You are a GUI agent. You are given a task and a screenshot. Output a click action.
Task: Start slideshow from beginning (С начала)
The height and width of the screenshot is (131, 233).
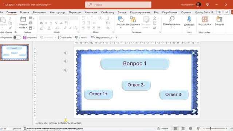[81, 37]
